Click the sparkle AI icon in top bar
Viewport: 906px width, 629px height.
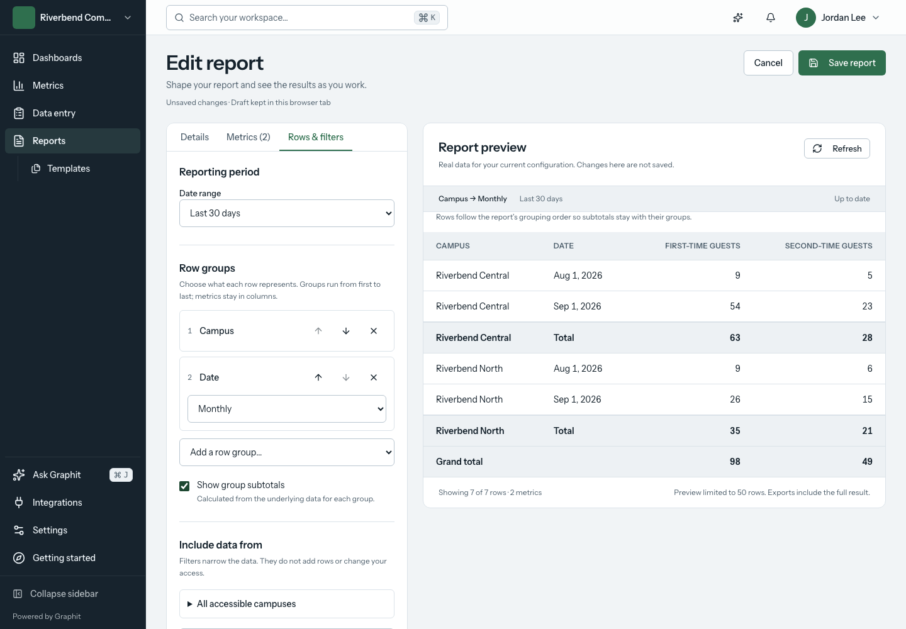(738, 18)
